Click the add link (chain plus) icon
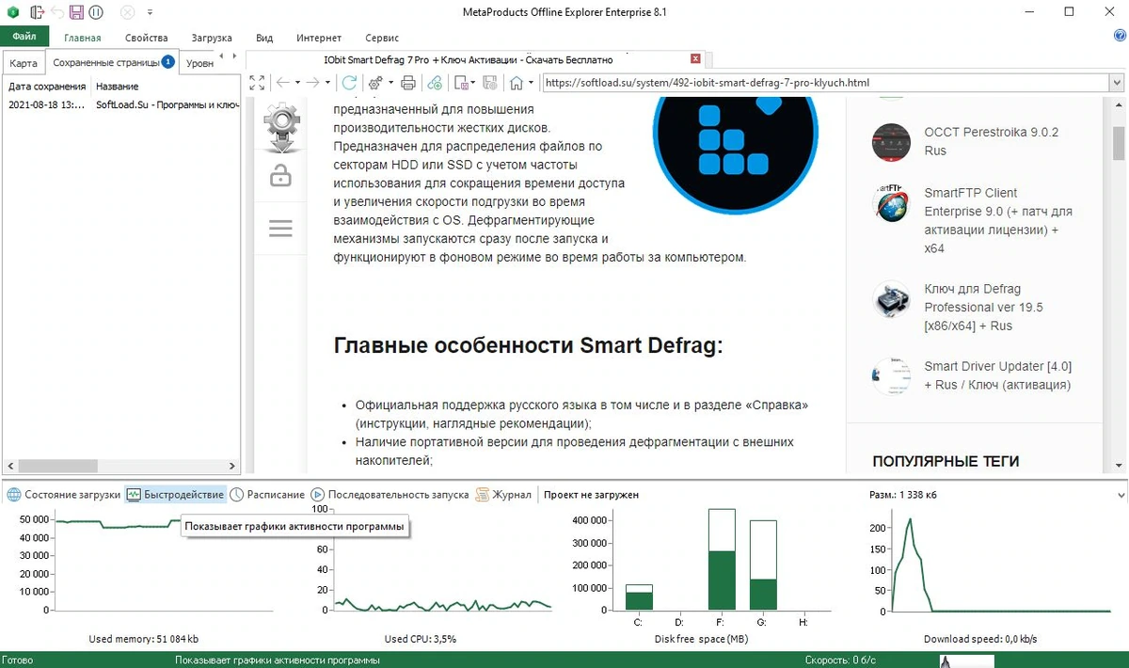 pyautogui.click(x=435, y=83)
